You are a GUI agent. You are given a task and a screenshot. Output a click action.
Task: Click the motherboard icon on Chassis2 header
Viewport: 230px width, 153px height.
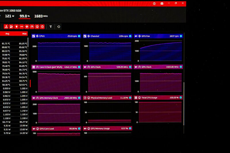coord(85,36)
